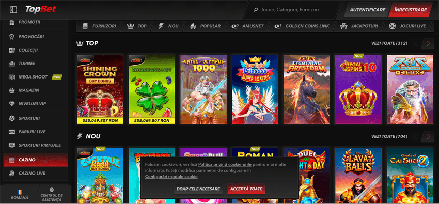Open Starlight Princess Super Scatter game
Screen dimensions: 439x204
pos(255,89)
